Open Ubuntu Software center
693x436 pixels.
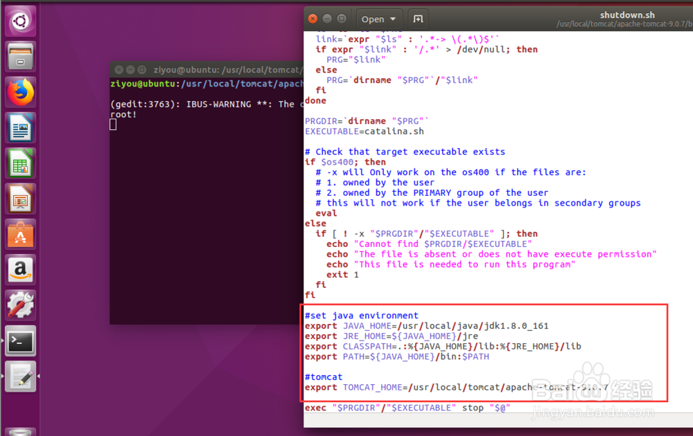click(20, 235)
